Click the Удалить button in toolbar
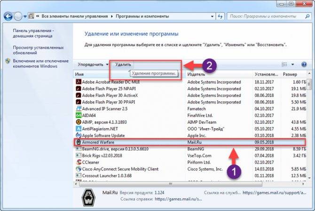The height and width of the screenshot is (211, 315). click(123, 65)
